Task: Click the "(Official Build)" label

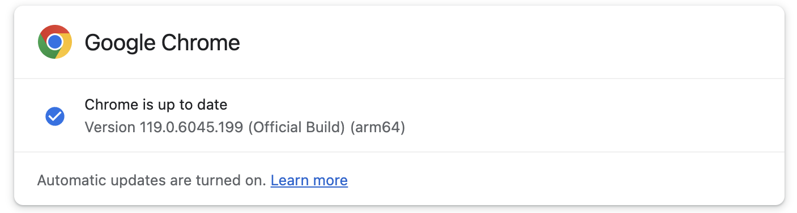Action: point(297,128)
